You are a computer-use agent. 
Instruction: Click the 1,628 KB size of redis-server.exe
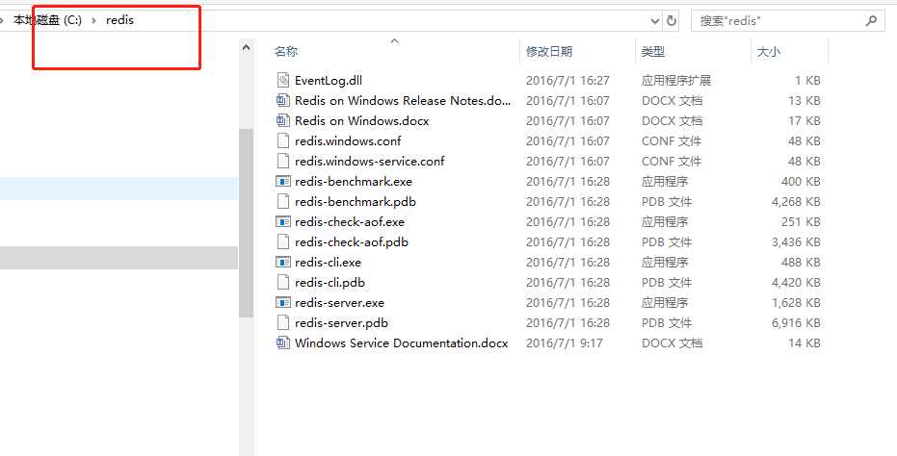click(796, 303)
